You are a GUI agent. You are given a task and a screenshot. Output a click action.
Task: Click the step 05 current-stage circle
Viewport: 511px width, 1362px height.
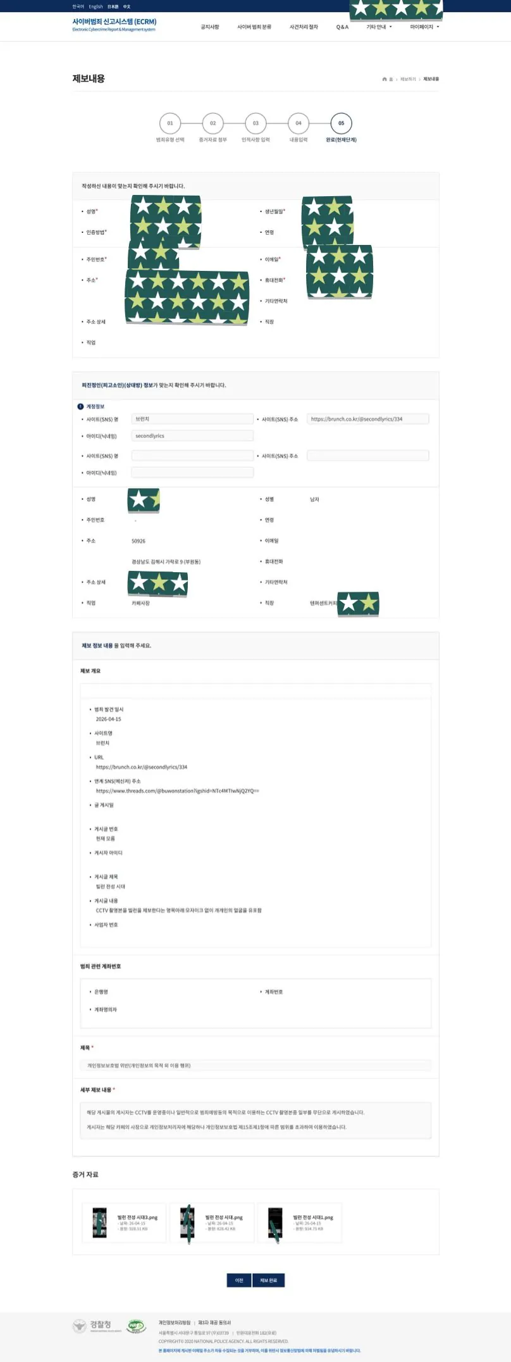pos(341,123)
